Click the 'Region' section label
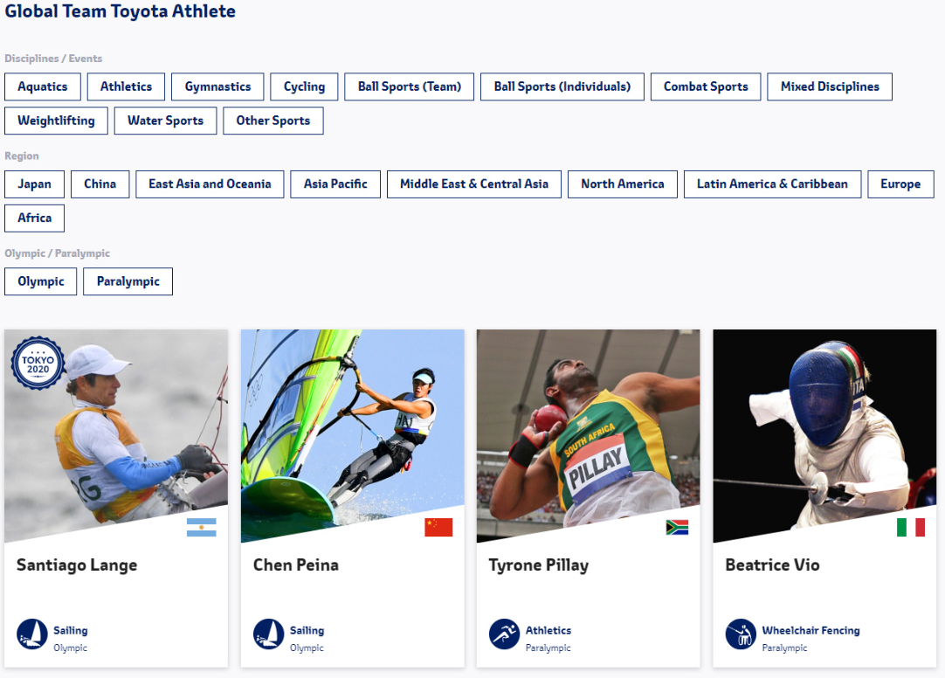This screenshot has height=679, width=945. click(22, 156)
